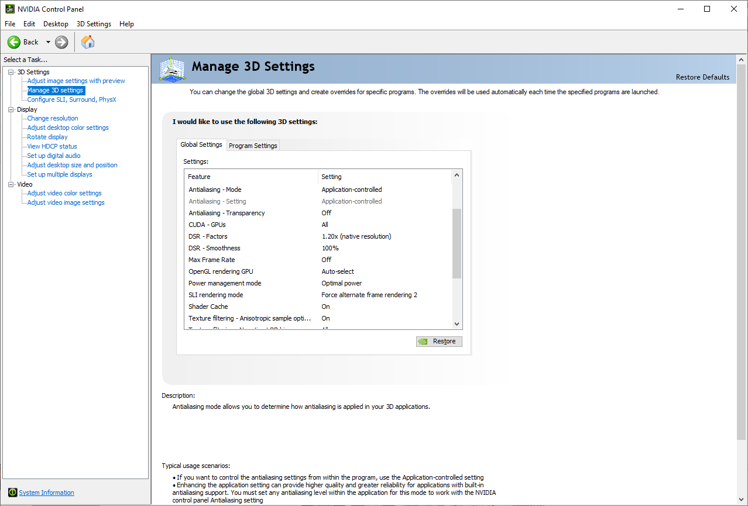This screenshot has width=748, height=506.
Task: Click Restore Defaults link
Action: click(x=702, y=77)
